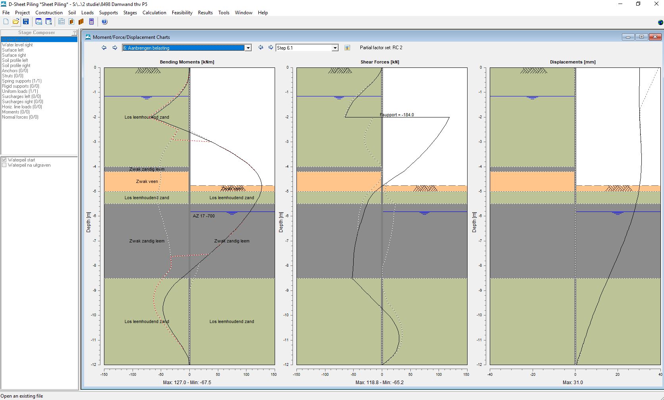Click the New file toolbar icon

[x=6, y=21]
